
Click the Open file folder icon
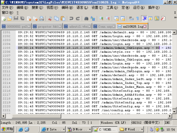[x=10, y=18]
